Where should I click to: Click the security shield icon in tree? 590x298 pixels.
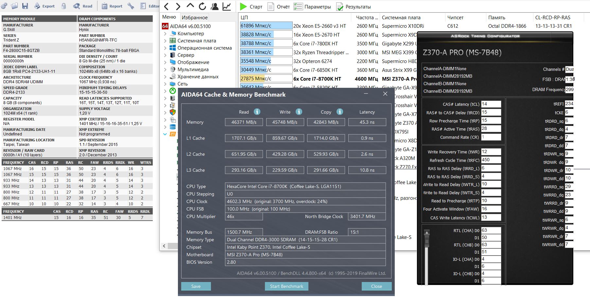pos(173,112)
